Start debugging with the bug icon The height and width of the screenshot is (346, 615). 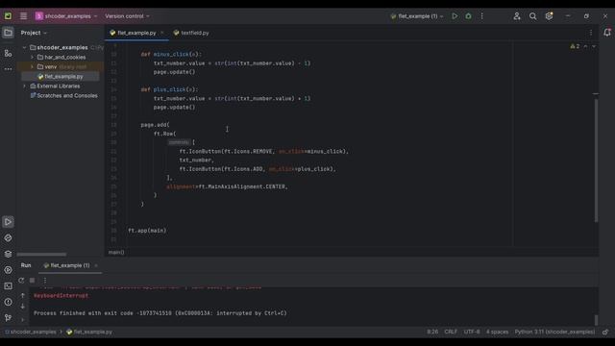pyautogui.click(x=468, y=16)
